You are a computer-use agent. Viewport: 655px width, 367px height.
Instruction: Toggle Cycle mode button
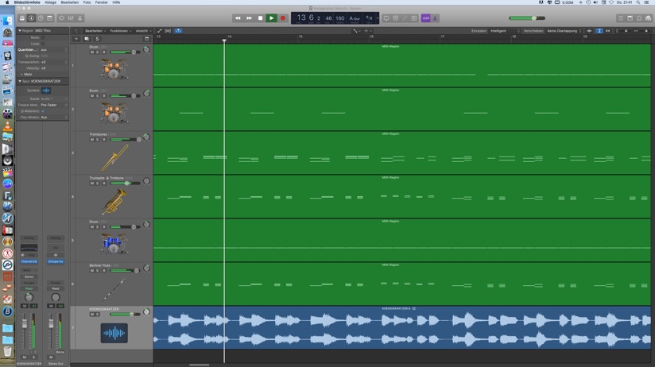click(386, 18)
